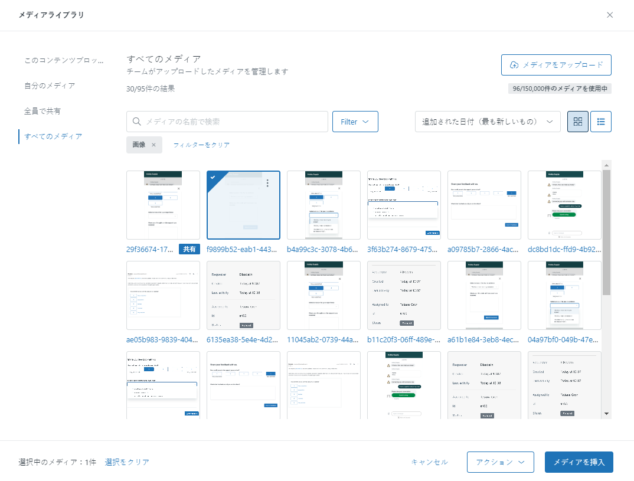Select the 29f36674-17 thumbnail for insertion
The width and height of the screenshot is (634, 481).
(162, 205)
